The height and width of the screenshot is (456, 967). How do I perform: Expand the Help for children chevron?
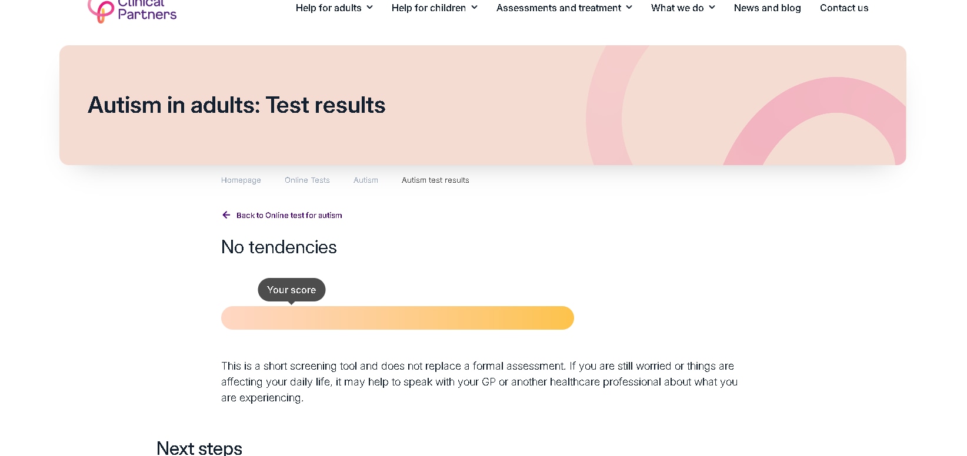coord(474,8)
